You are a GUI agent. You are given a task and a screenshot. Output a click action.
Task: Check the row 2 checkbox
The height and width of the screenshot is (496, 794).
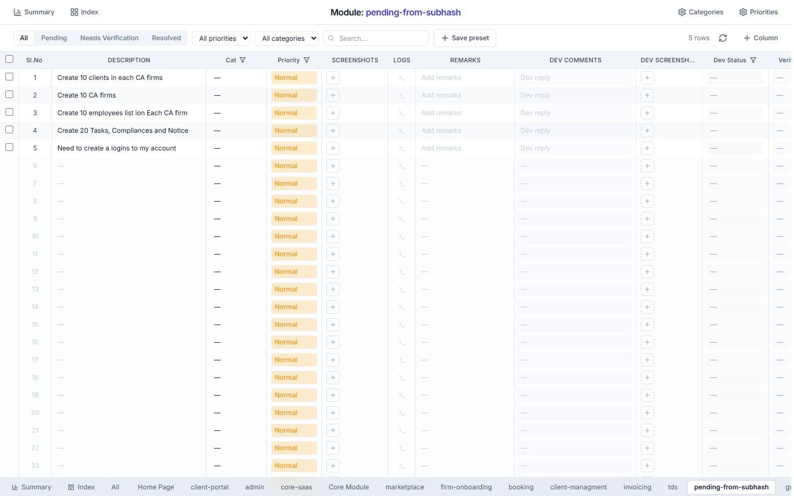tap(9, 94)
